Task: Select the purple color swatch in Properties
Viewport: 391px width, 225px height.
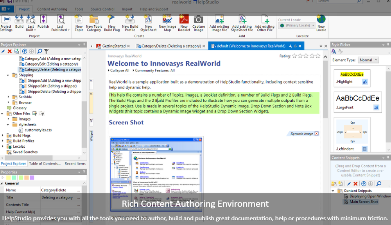Action: 32,177
